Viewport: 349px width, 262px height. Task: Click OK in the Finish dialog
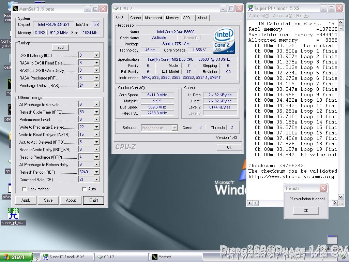[x=306, y=210]
